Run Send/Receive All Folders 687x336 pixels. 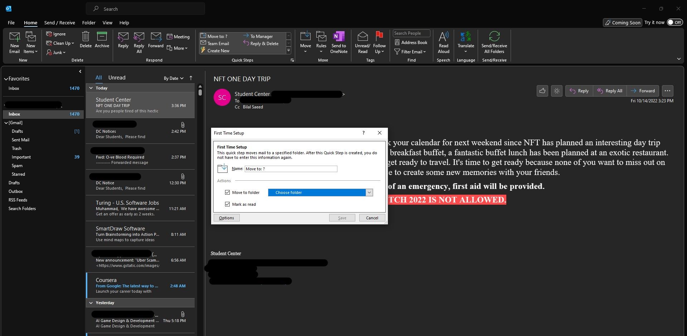click(494, 42)
